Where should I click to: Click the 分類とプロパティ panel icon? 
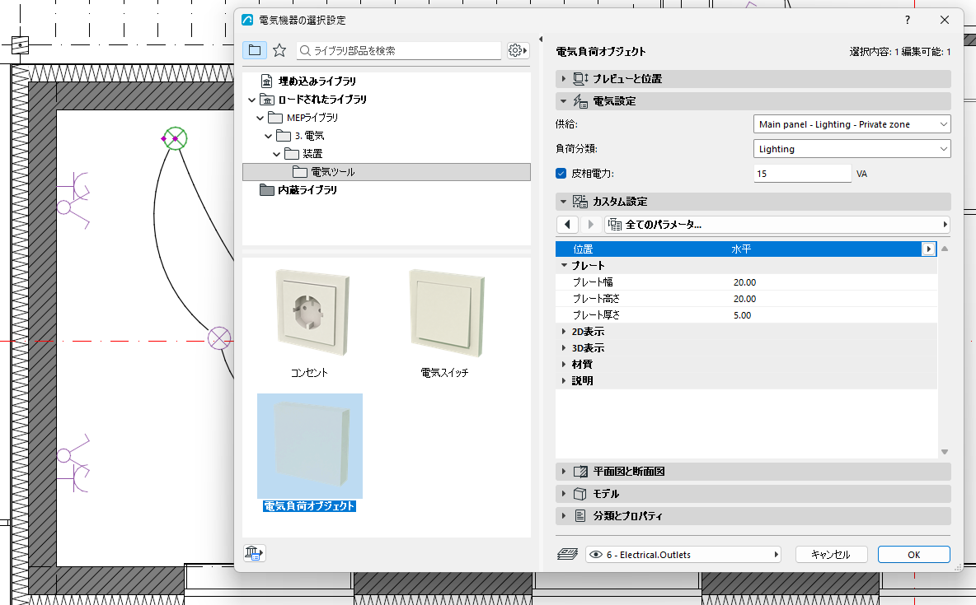(x=580, y=515)
